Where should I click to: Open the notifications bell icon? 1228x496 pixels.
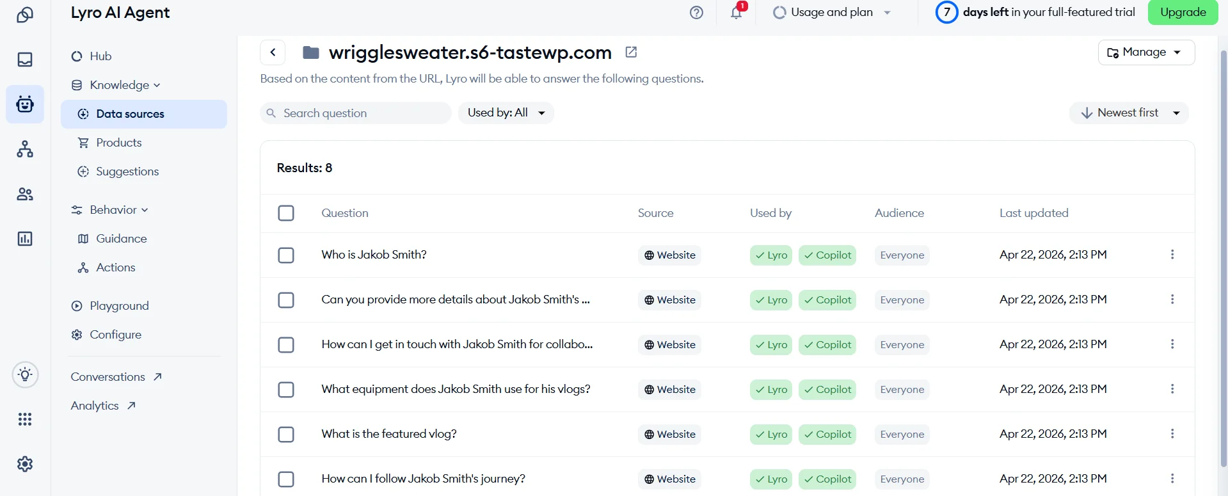737,12
